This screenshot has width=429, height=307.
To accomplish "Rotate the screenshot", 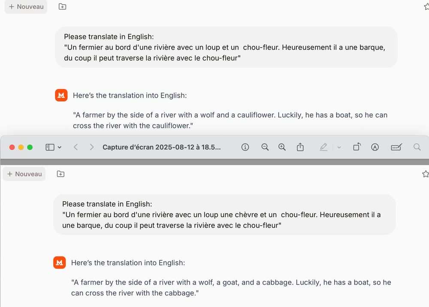I will pos(356,147).
